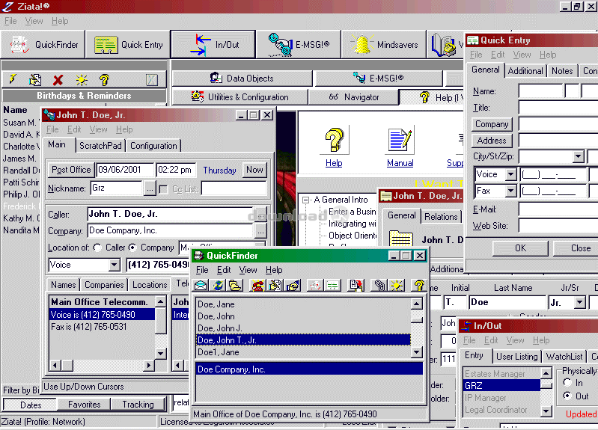Click the Data Objects button
The width and height of the screenshot is (598, 430).
(242, 79)
